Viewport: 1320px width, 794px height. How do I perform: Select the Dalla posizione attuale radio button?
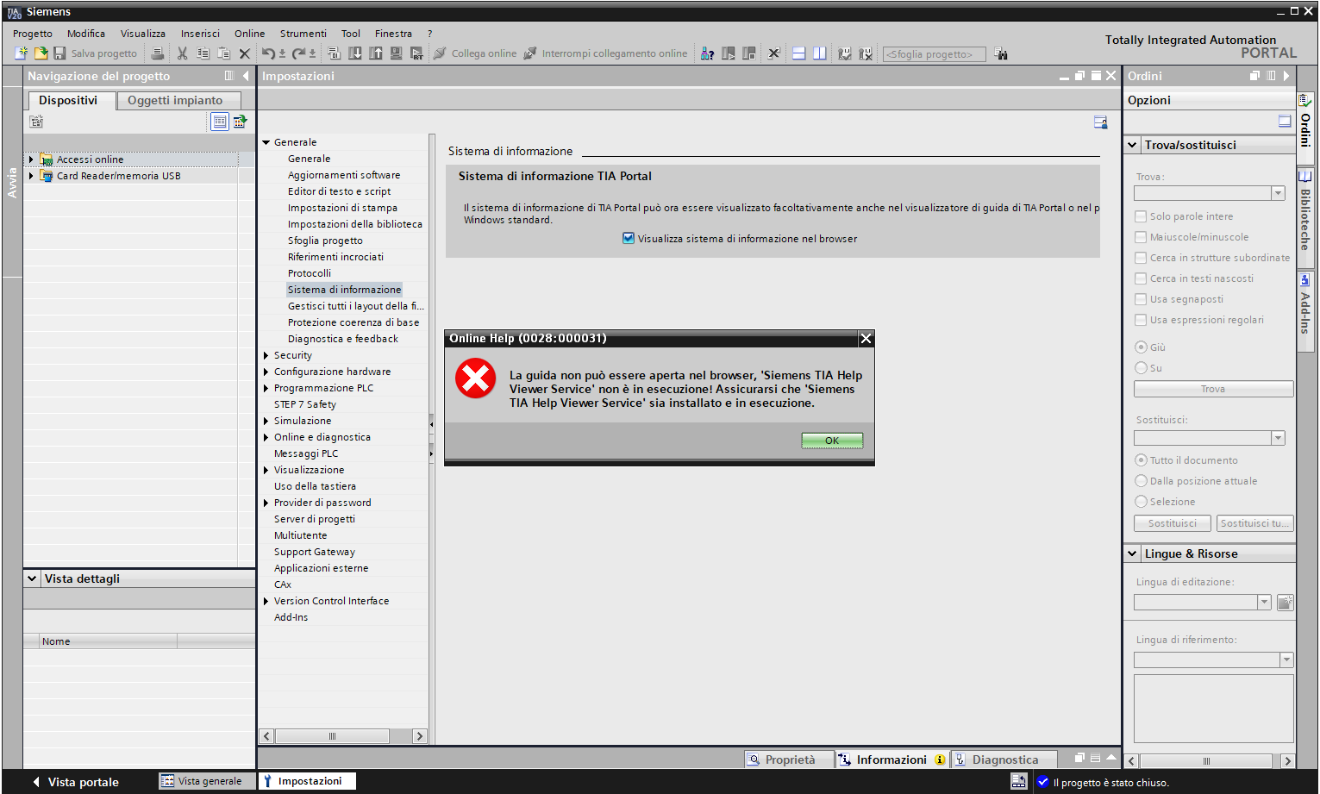[x=1141, y=481]
